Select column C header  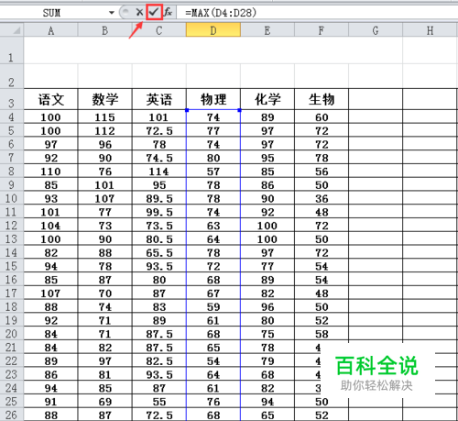point(159,30)
